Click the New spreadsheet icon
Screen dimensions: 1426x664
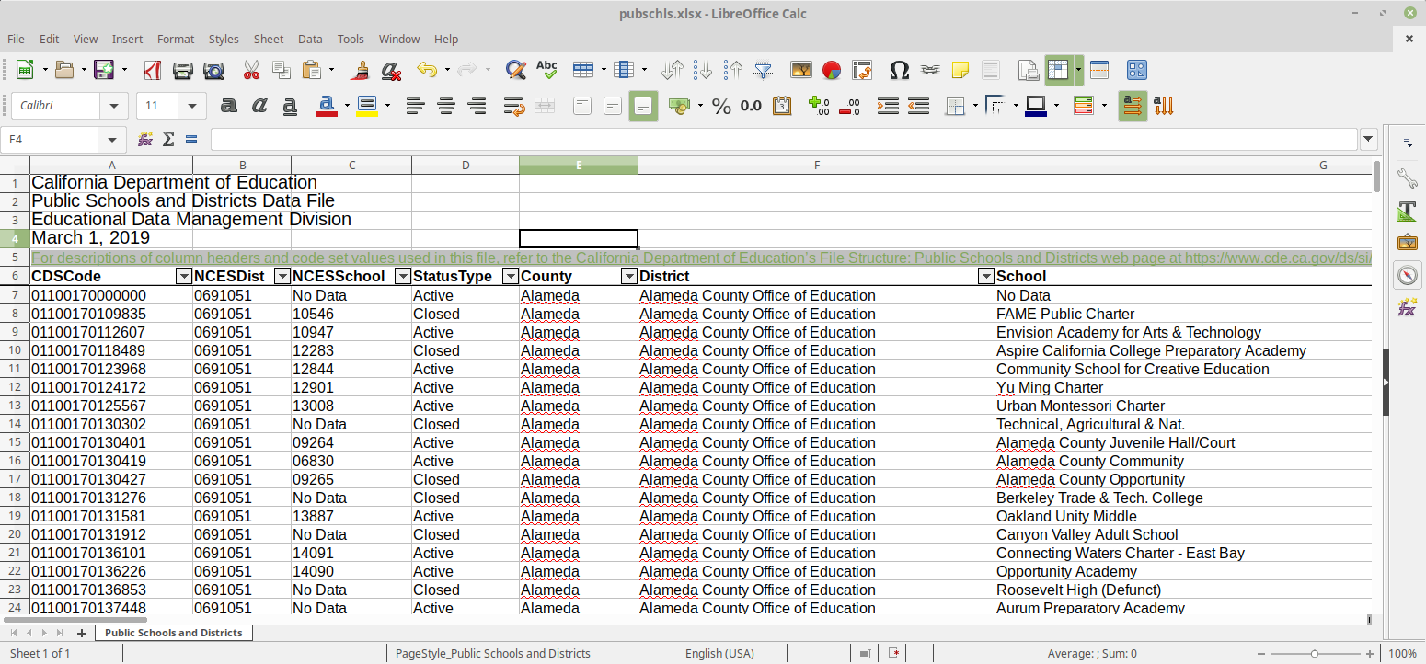point(25,70)
